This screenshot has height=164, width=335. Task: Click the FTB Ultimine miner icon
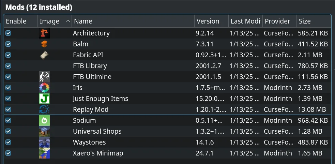point(44,77)
